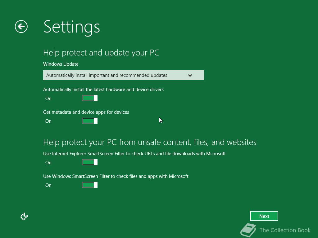The image size is (318, 238).
Task: Click the Next button
Action: pos(264,216)
